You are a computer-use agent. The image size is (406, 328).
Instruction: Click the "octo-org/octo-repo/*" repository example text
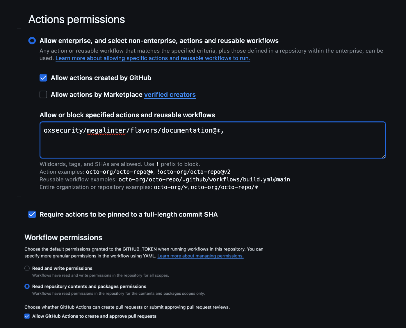click(x=224, y=187)
